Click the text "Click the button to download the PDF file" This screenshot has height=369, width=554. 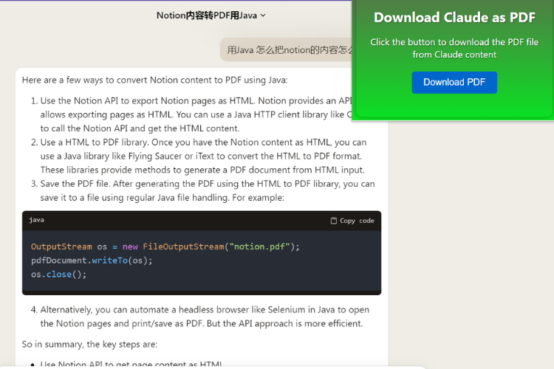pos(454,42)
